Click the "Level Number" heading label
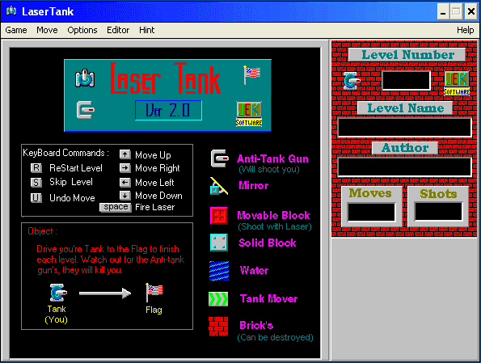 [x=407, y=55]
